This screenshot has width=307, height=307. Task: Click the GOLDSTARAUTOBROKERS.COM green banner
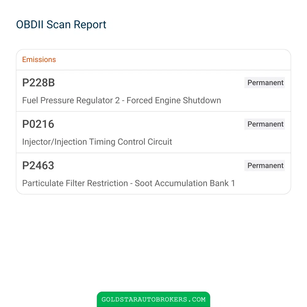153,299
